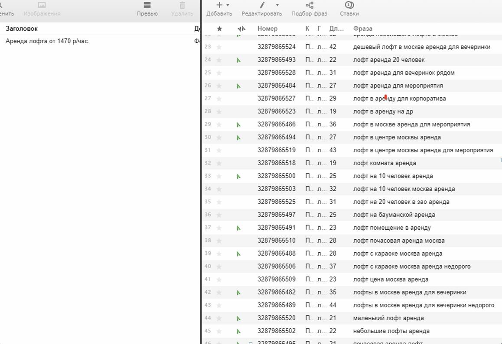
Task: Sort phrases by Номер column
Action: click(x=267, y=29)
